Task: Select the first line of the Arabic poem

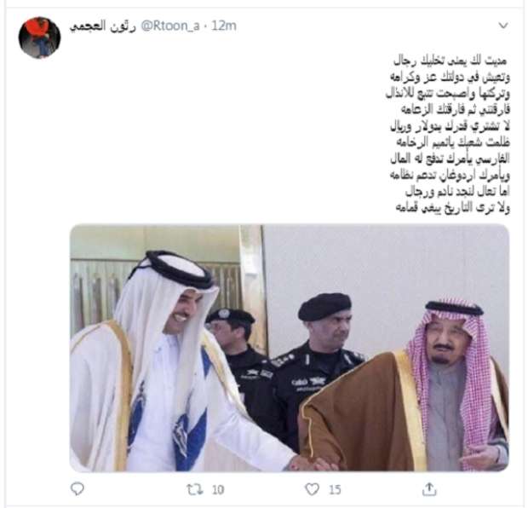Action: 450,61
